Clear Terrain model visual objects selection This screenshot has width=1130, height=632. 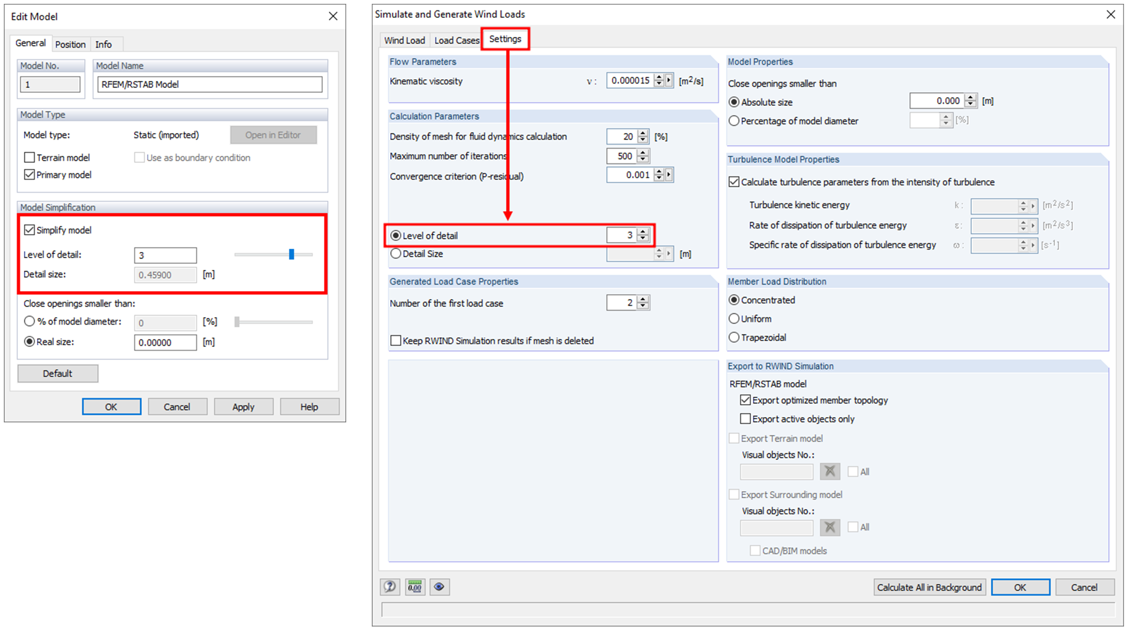830,471
